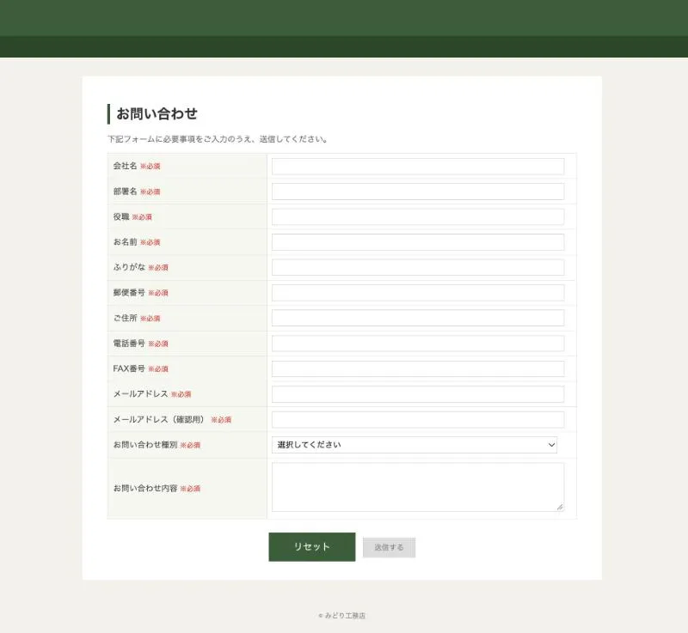The width and height of the screenshot is (688, 633).
Task: Click the 電話番号 label text
Action: coord(129,344)
